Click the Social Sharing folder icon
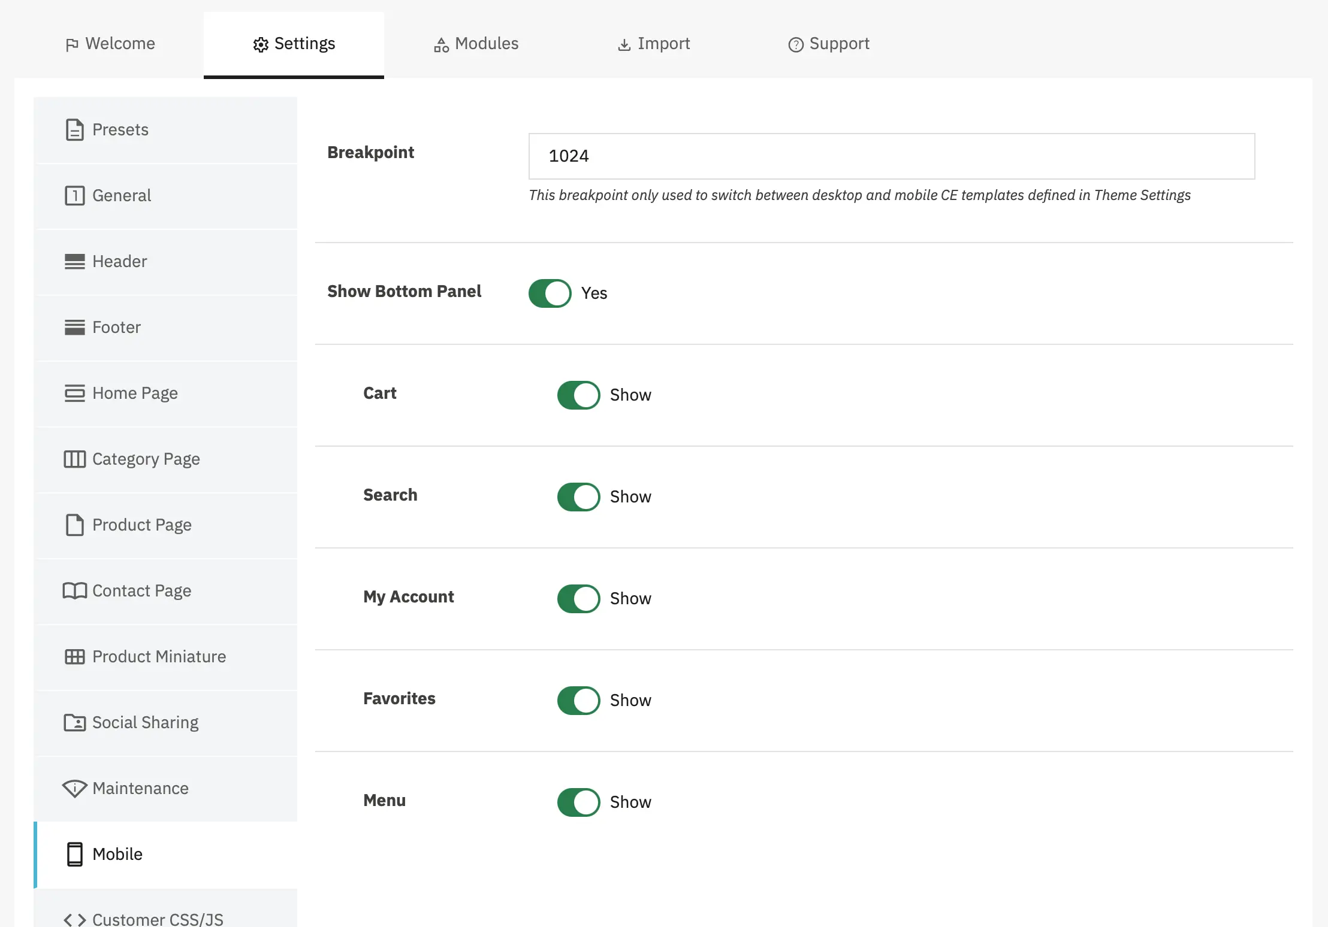The width and height of the screenshot is (1328, 927). coord(75,723)
